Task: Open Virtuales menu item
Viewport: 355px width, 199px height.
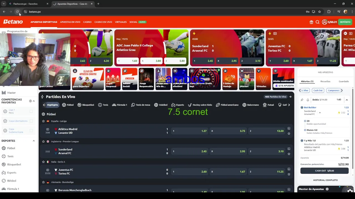Action: (x=121, y=22)
